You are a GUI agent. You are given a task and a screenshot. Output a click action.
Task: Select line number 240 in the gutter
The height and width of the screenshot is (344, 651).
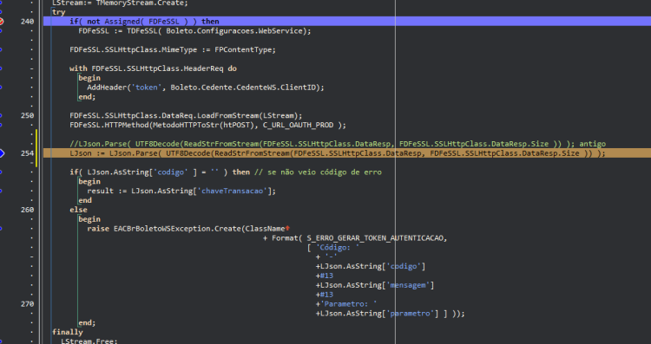coord(28,22)
